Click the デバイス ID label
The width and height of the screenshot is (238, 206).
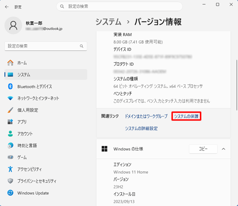point(122,49)
